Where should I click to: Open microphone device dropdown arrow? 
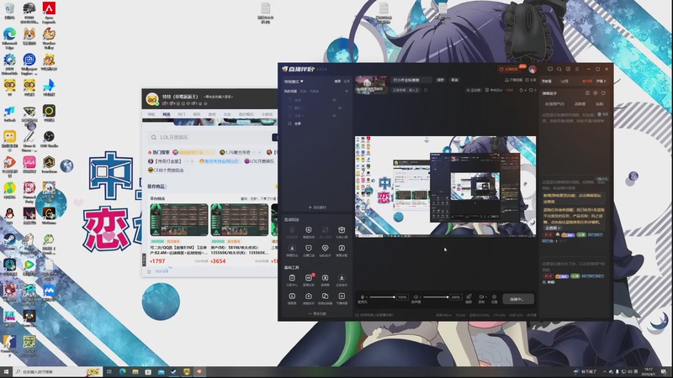point(367,297)
